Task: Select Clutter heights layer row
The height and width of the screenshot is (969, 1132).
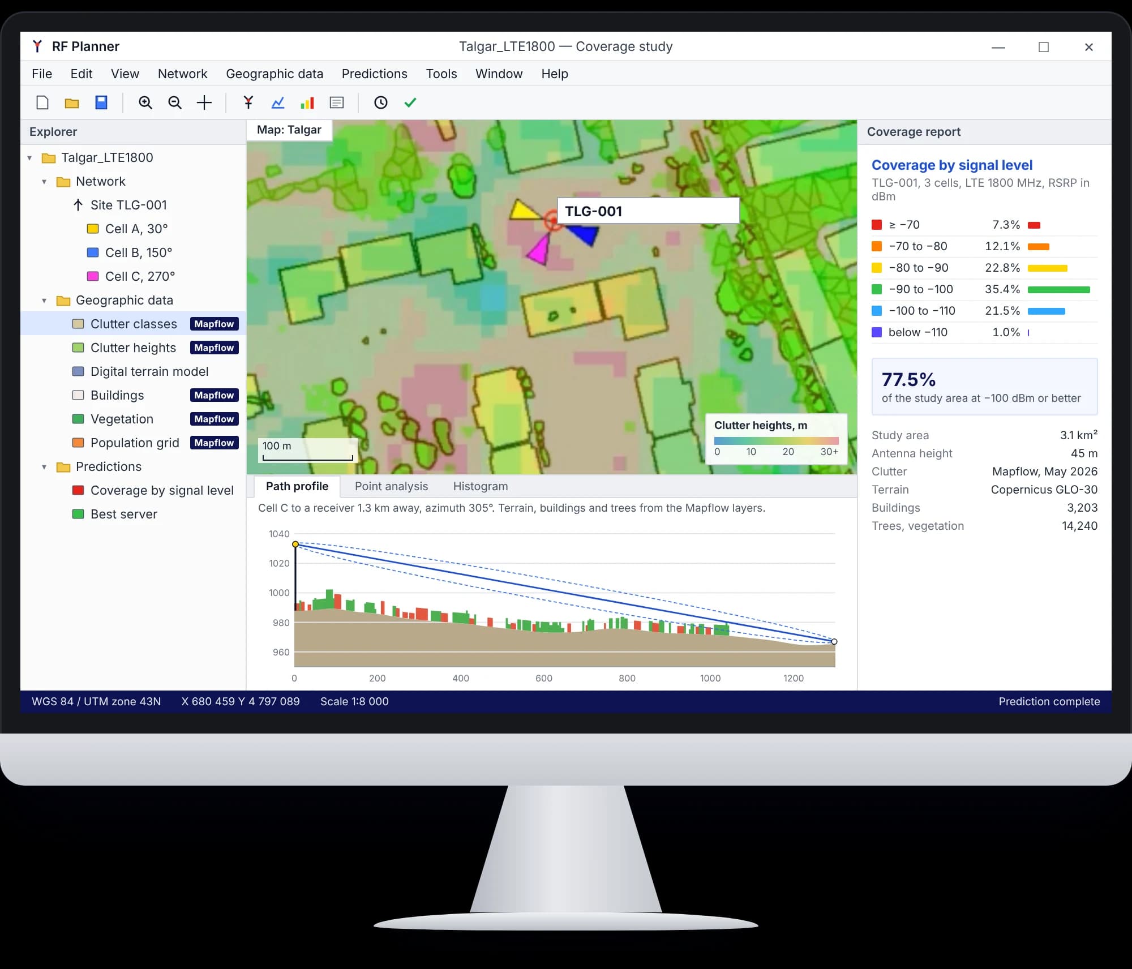Action: 133,348
